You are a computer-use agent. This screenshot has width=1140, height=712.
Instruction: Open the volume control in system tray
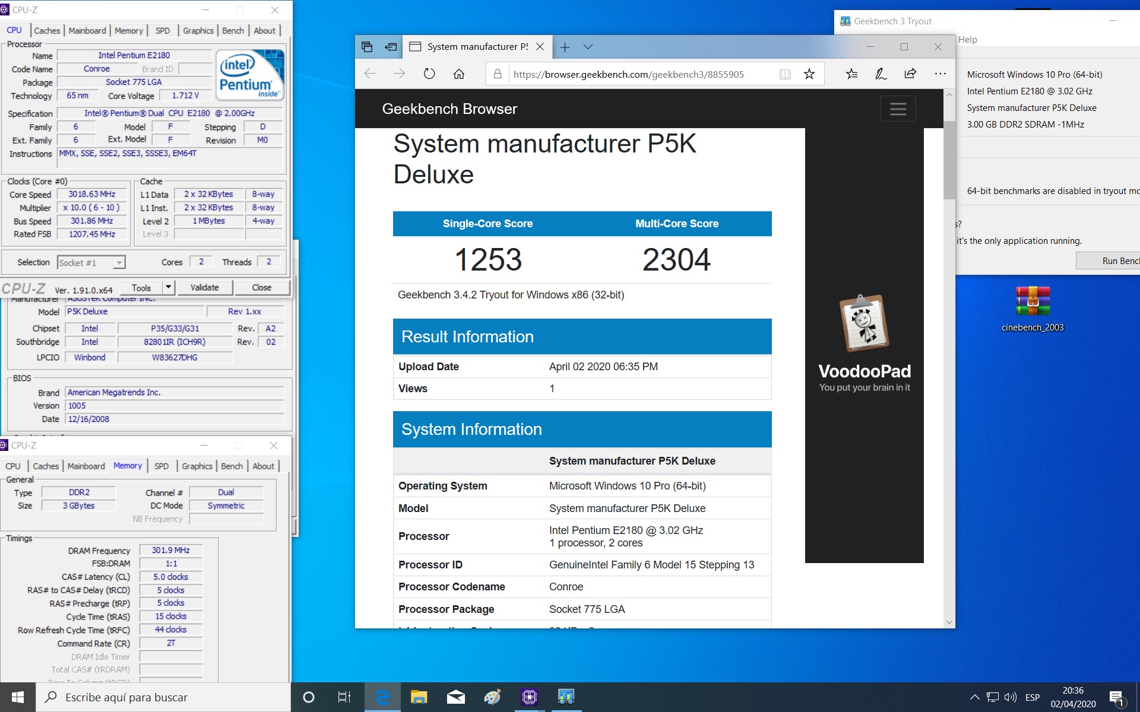coord(1010,697)
